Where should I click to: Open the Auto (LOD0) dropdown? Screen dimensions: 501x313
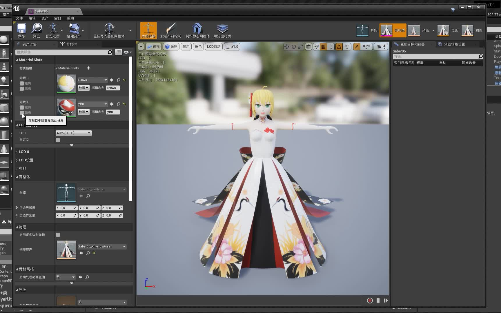pyautogui.click(x=74, y=133)
